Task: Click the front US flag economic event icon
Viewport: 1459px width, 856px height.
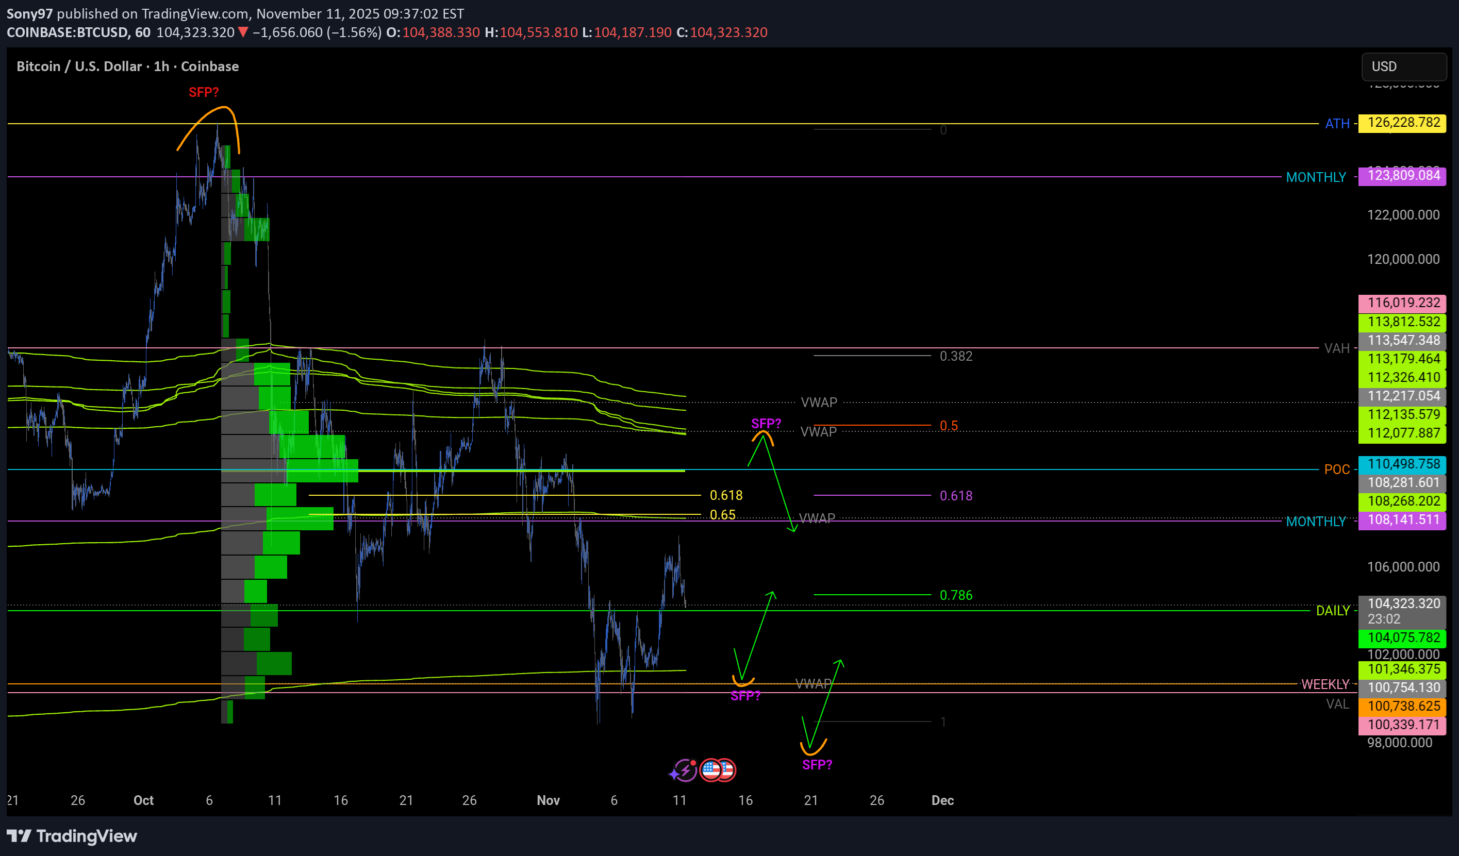Action: point(711,770)
